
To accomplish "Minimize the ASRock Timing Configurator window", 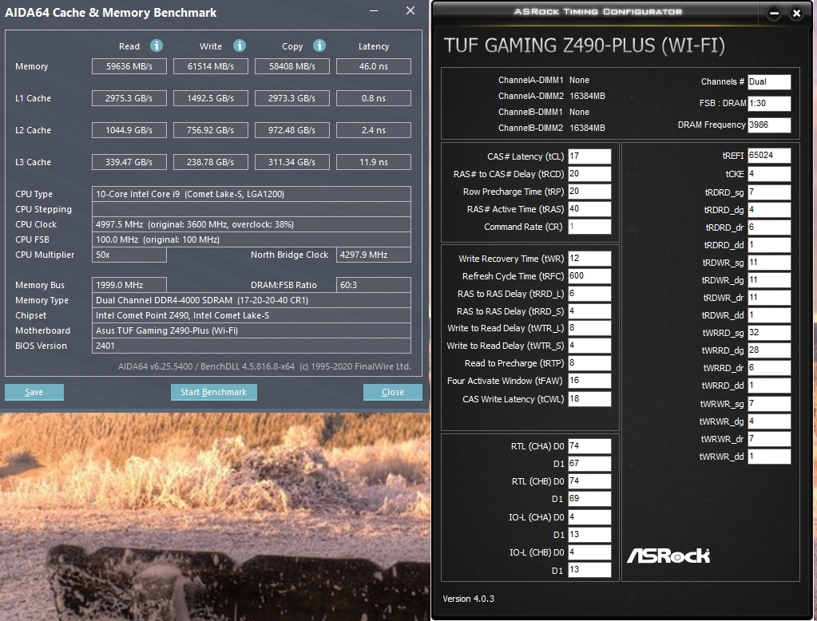I will [775, 14].
